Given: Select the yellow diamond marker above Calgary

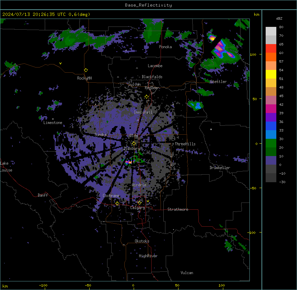Looking at the screenshot, I should click(140, 203).
